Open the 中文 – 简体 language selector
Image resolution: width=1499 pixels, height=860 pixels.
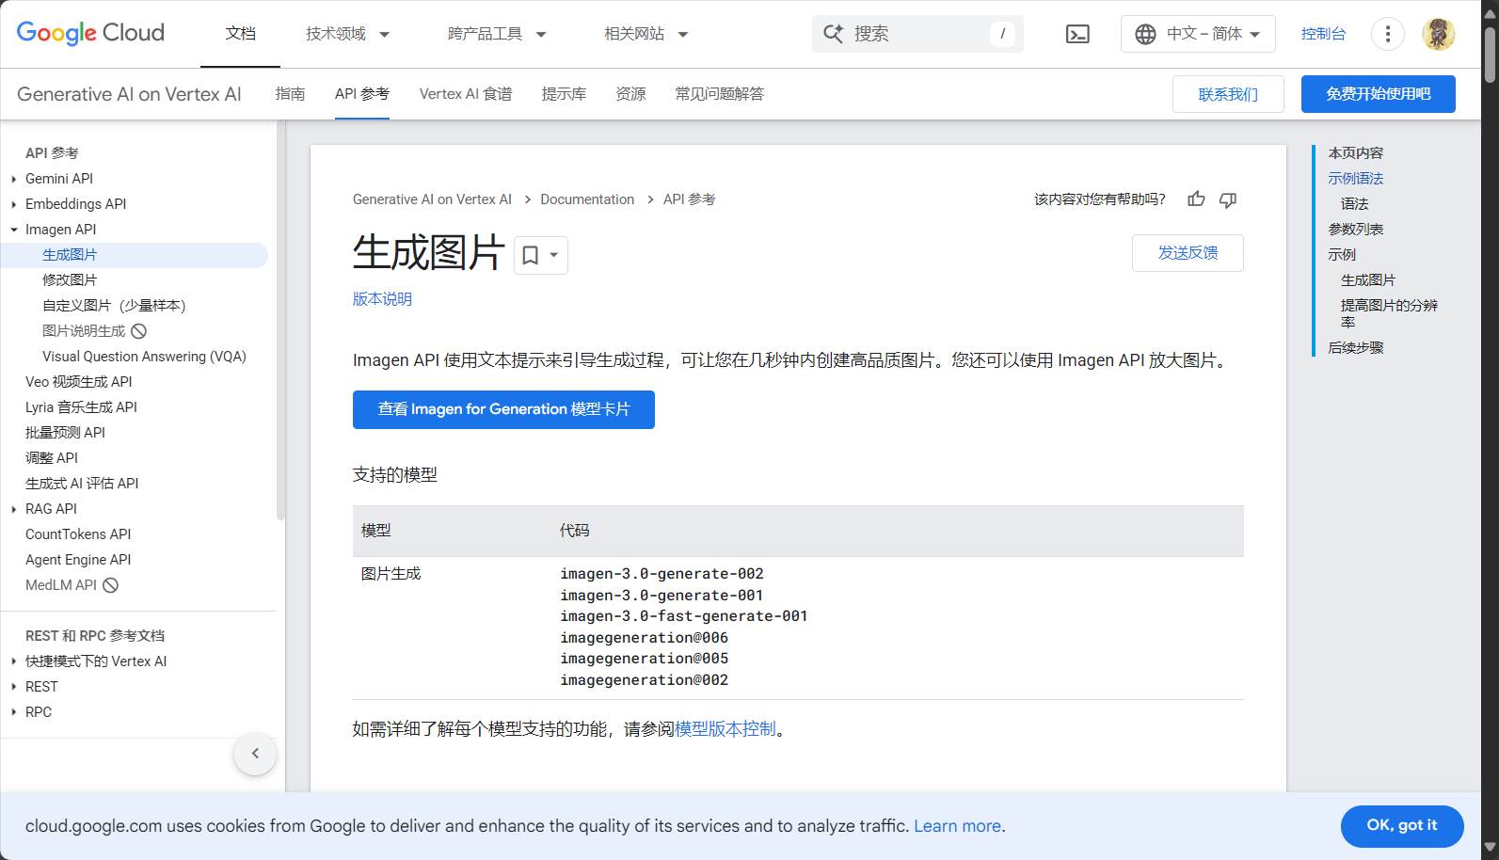point(1198,34)
